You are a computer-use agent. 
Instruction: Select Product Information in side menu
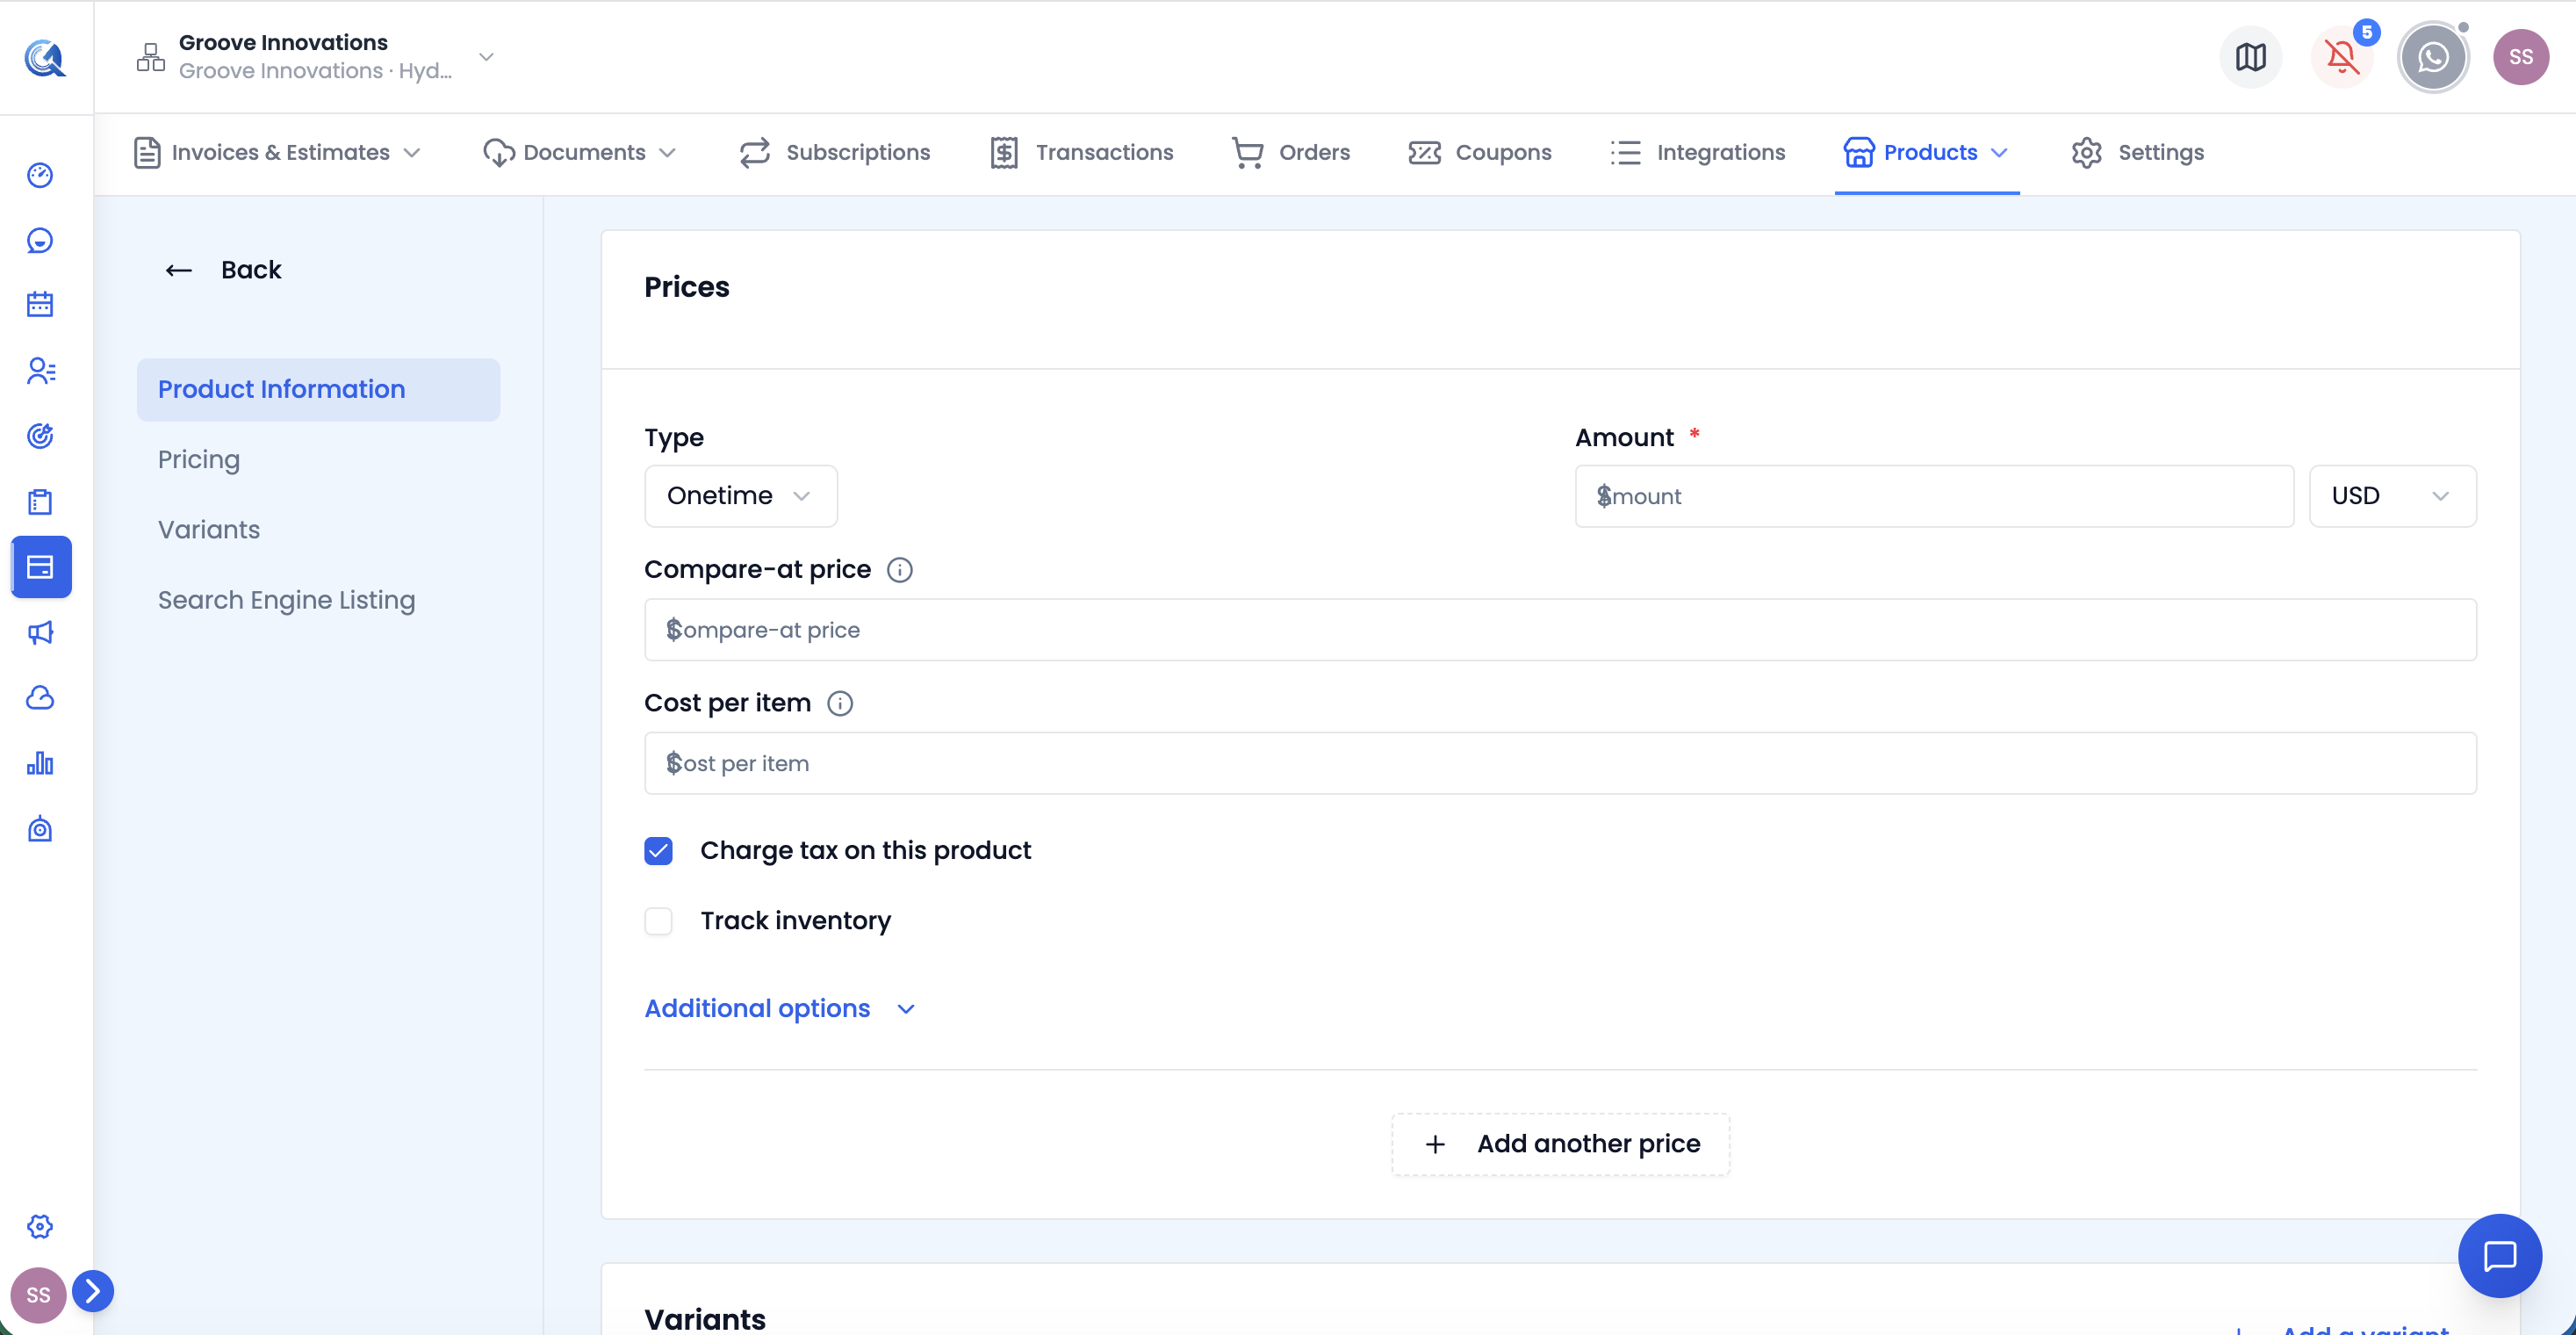coord(318,390)
